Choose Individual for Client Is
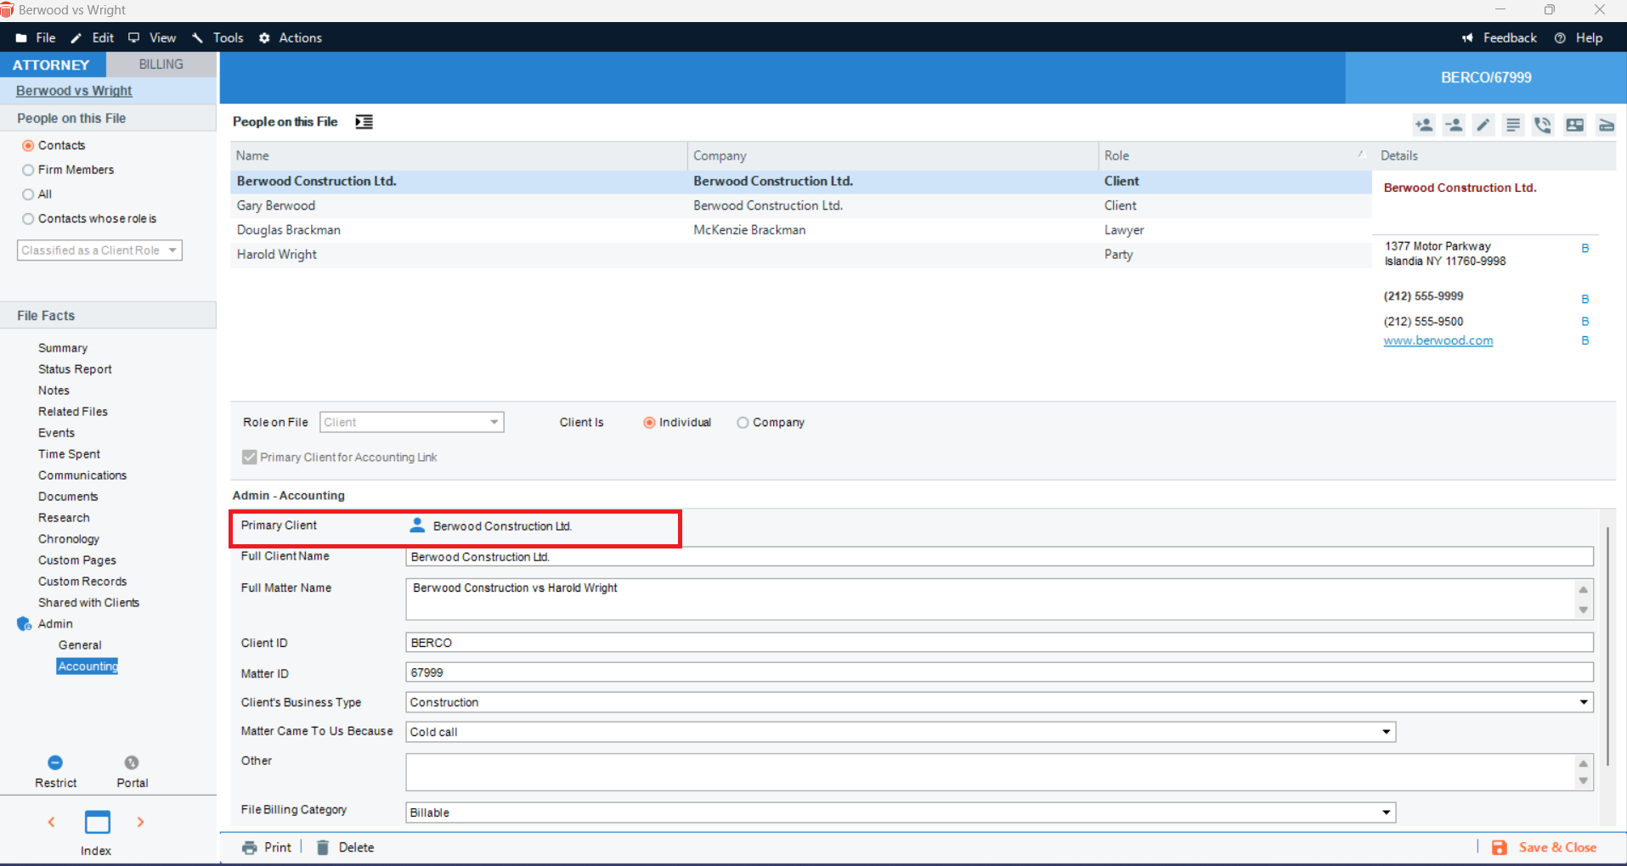The height and width of the screenshot is (866, 1627). [x=649, y=423]
